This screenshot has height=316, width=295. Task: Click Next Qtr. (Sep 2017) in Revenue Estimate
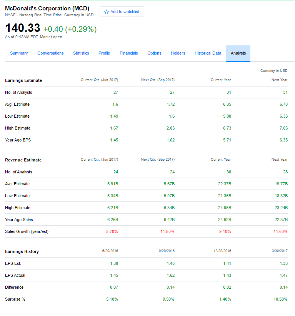pyautogui.click(x=158, y=160)
